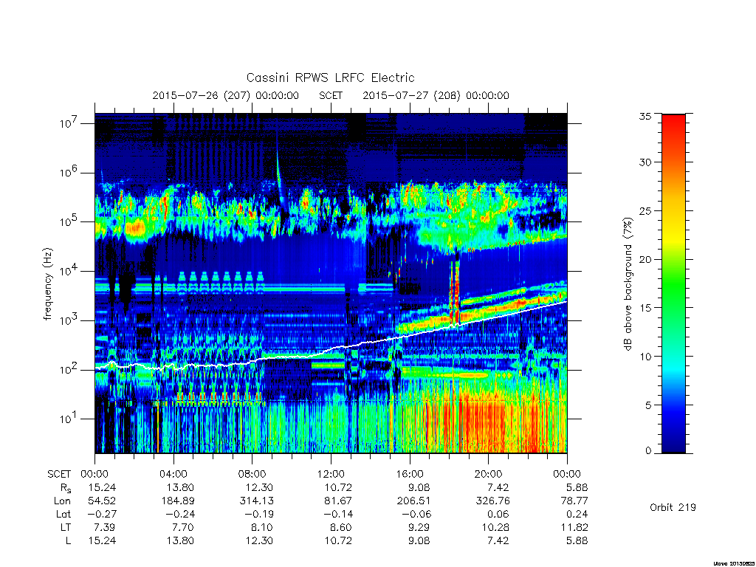Click the L value 15.24

pyautogui.click(x=102, y=540)
